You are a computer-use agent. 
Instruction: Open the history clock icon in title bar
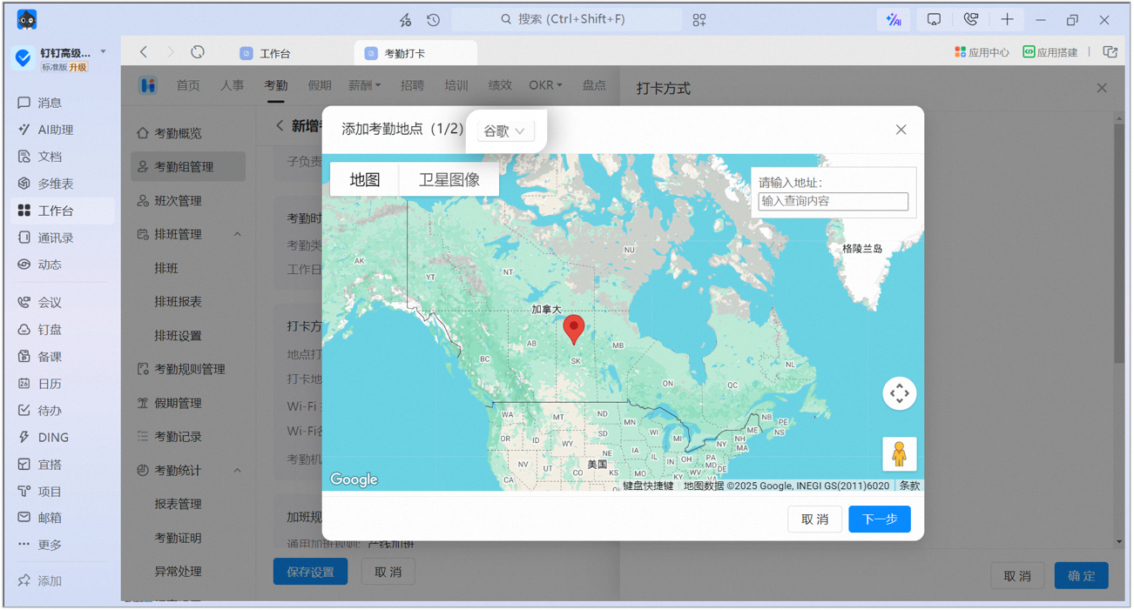click(433, 19)
